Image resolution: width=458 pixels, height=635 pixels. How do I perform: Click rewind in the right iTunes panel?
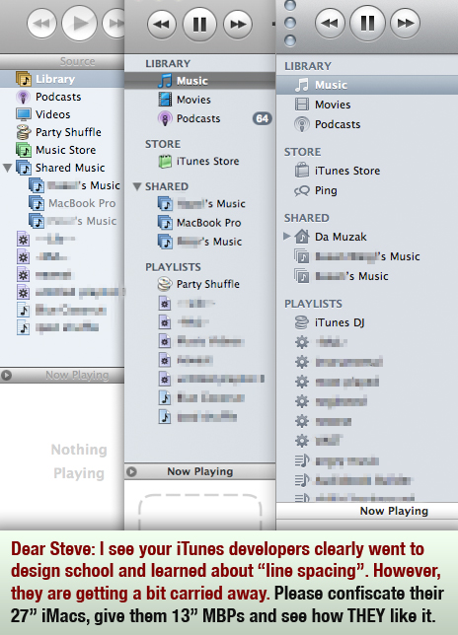(330, 23)
